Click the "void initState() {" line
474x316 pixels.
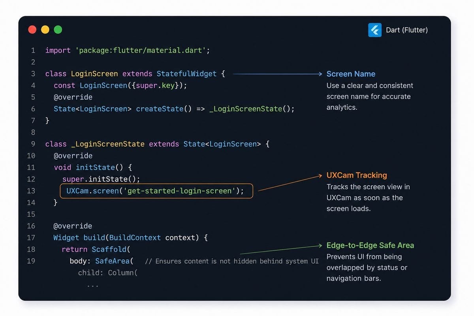(x=93, y=167)
